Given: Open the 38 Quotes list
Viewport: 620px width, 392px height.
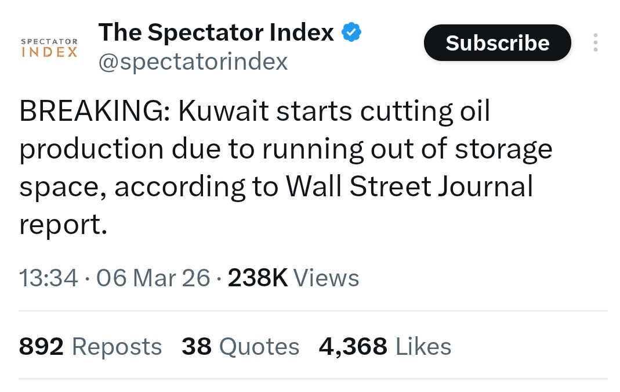Looking at the screenshot, I should [x=241, y=347].
